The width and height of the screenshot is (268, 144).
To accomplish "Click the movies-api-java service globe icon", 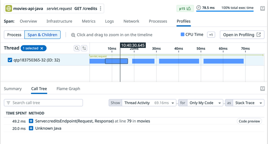I will [x=8, y=8].
